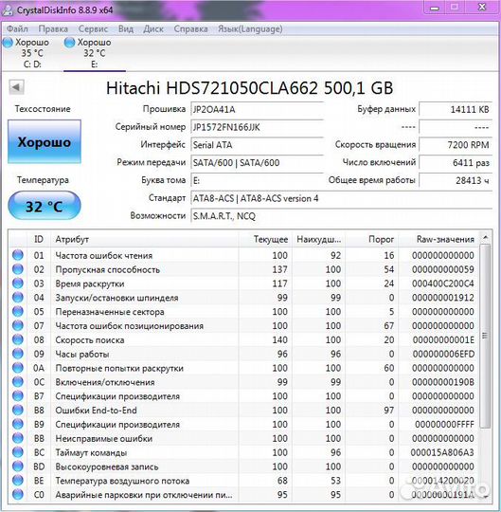Screen dimensions: 501x512
Task: Select row Часы работы
Action: [243, 354]
